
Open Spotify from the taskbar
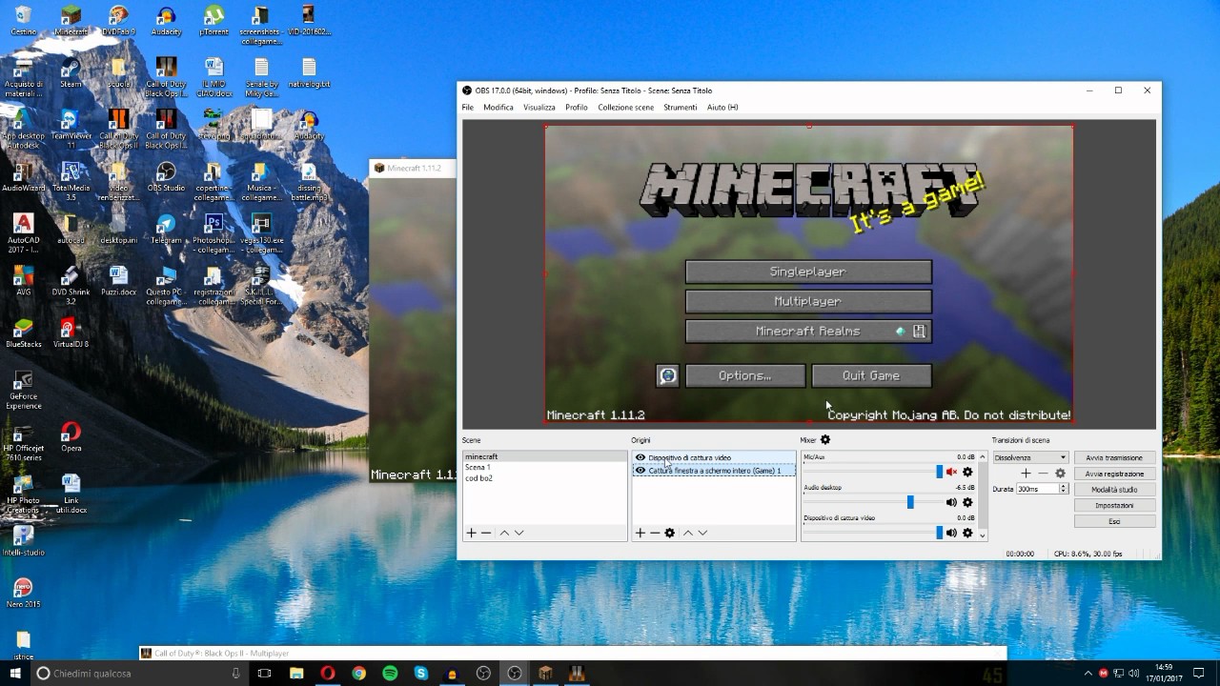point(390,673)
